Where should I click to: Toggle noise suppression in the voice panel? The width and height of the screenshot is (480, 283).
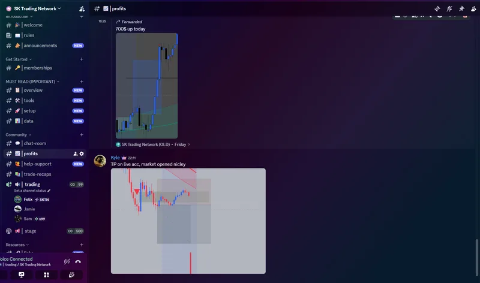click(67, 261)
